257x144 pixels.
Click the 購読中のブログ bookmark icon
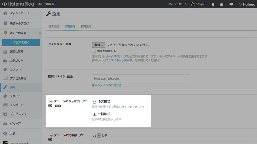pos(5,23)
